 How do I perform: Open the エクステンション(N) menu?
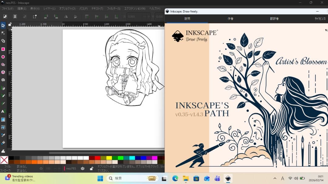click(135, 8)
